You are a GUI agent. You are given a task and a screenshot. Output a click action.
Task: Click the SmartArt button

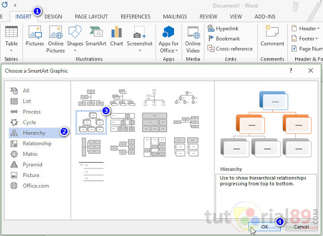(96, 36)
